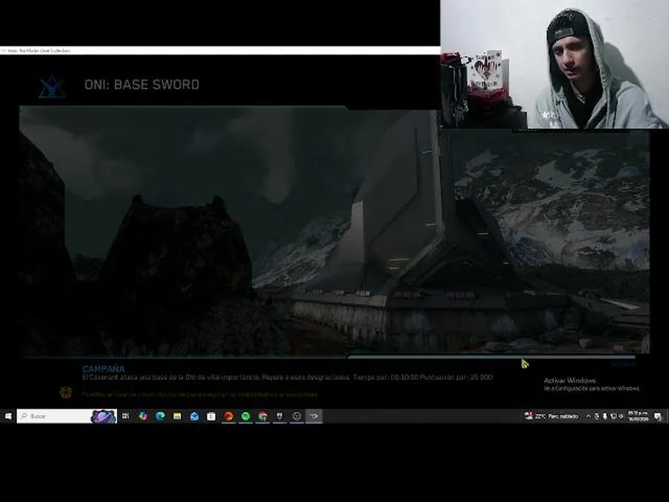This screenshot has height=502, width=669.
Task: Open Microsoft Edge from the taskbar
Action: click(x=160, y=416)
